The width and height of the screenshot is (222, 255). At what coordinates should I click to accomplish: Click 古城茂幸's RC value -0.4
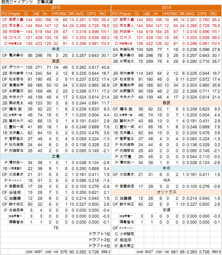pos(106,210)
